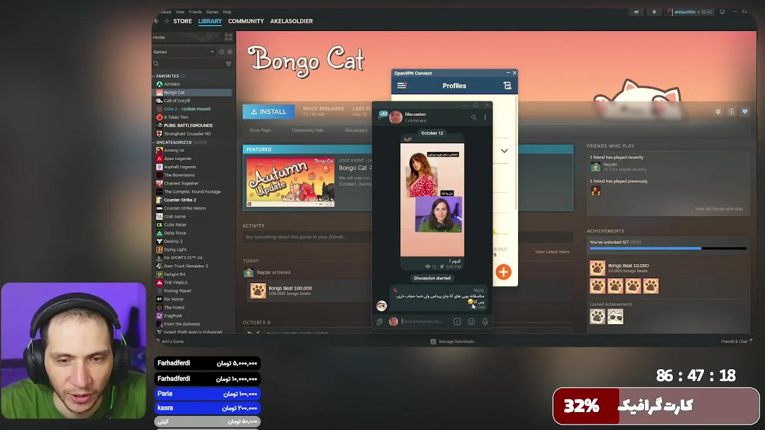Click OpenVPN import profile icon in header
The width and height of the screenshot is (765, 430).
pos(507,86)
